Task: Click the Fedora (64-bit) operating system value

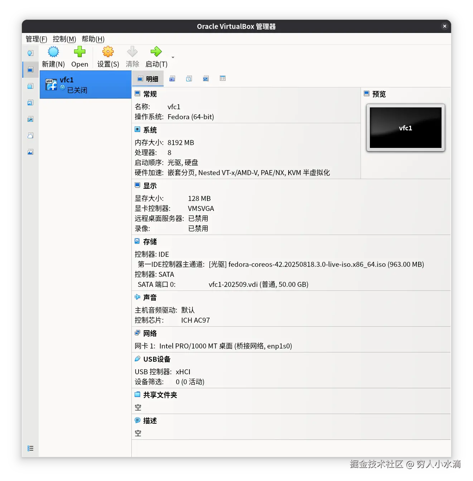Action: click(x=191, y=117)
